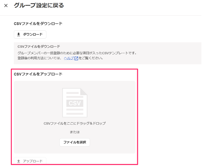This screenshot has height=167, width=202.
Task: Close the page with the X icon
Action: (x=6, y=6)
